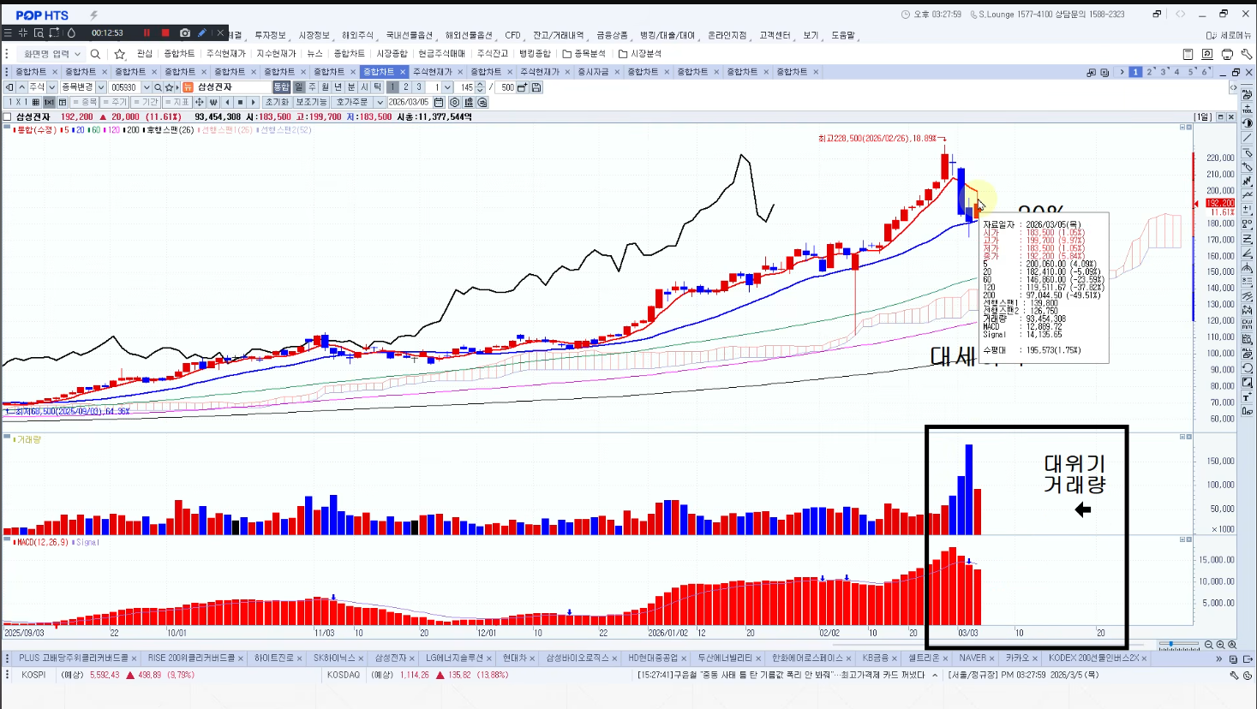This screenshot has width=1257, height=709.
Task: Switch to SK하이닉스 bottom tab
Action: point(334,658)
